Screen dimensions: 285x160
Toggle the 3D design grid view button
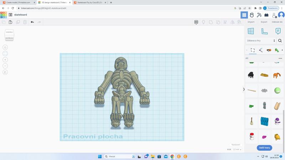click(x=244, y=15)
